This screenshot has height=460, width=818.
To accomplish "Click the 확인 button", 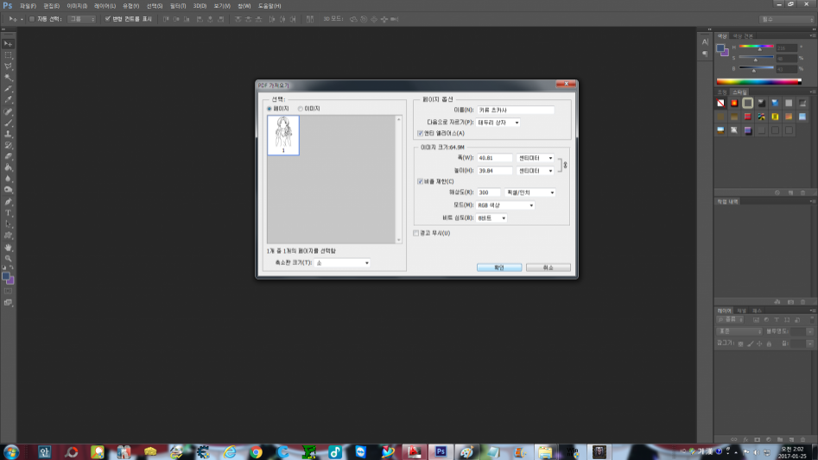I will pos(499,268).
